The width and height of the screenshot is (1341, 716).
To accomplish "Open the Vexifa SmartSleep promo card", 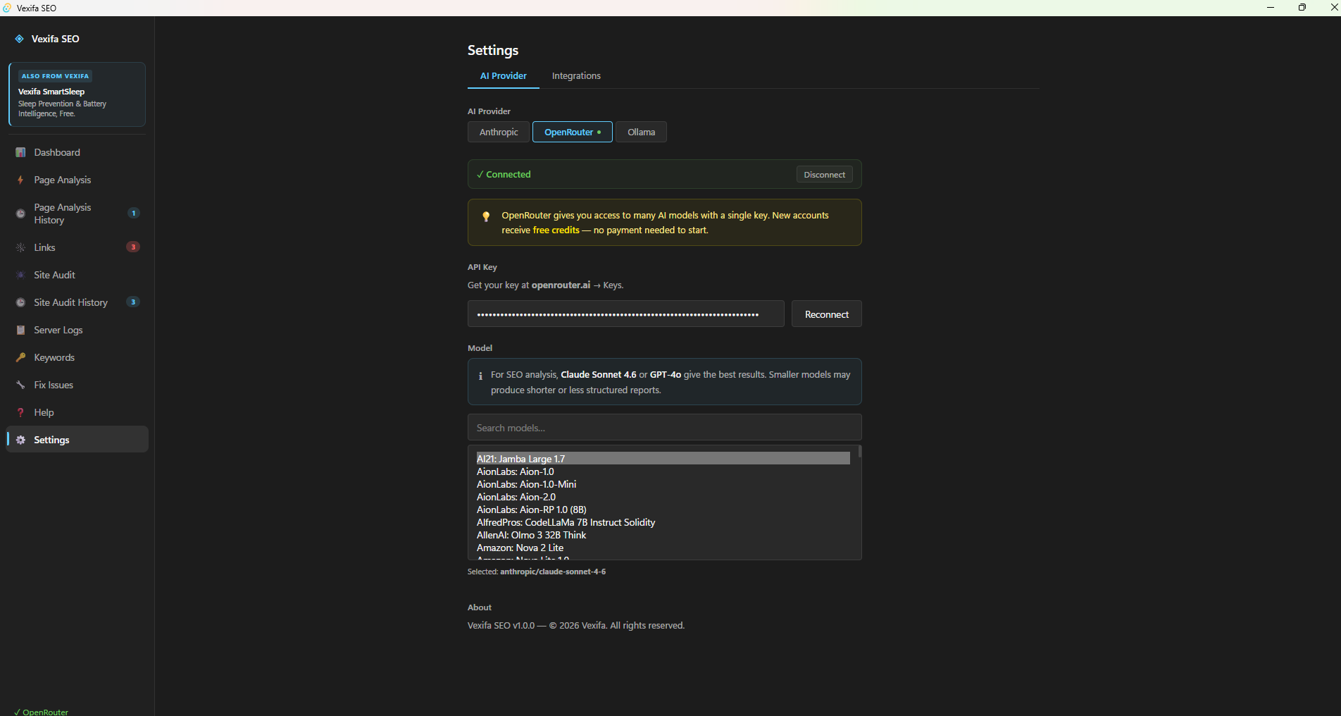I will [x=77, y=94].
